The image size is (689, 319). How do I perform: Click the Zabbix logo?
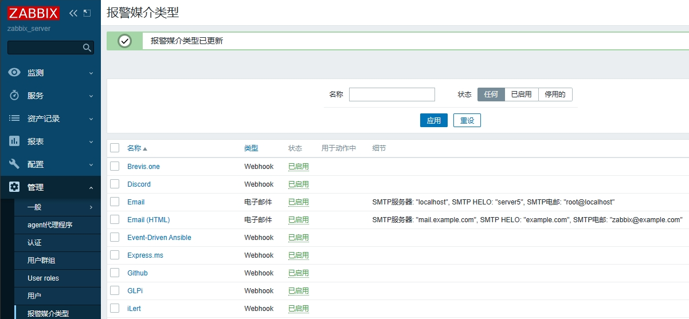[x=33, y=13]
